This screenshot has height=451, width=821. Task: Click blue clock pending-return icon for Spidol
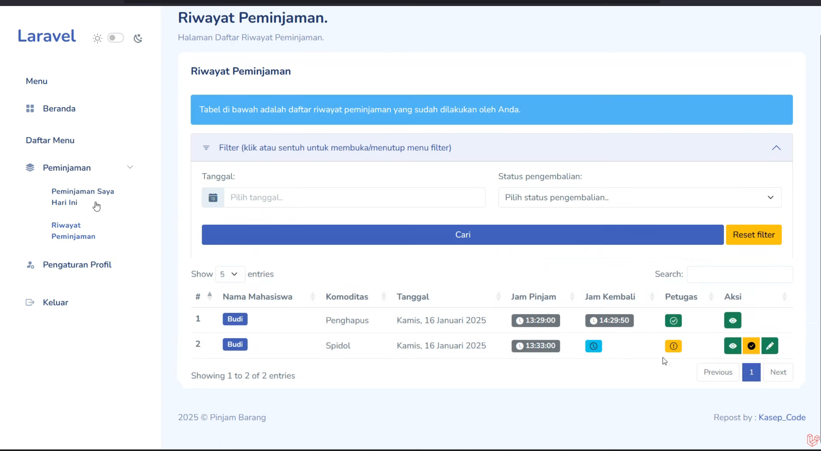(x=594, y=346)
